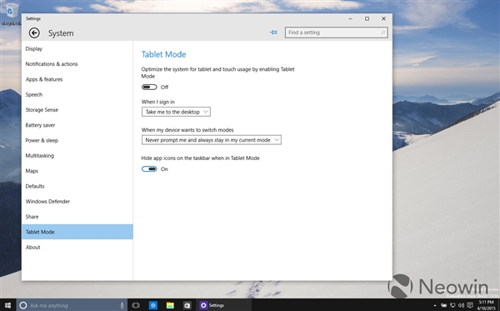This screenshot has height=311, width=500.
Task: Open Share settings
Action: (x=77, y=218)
